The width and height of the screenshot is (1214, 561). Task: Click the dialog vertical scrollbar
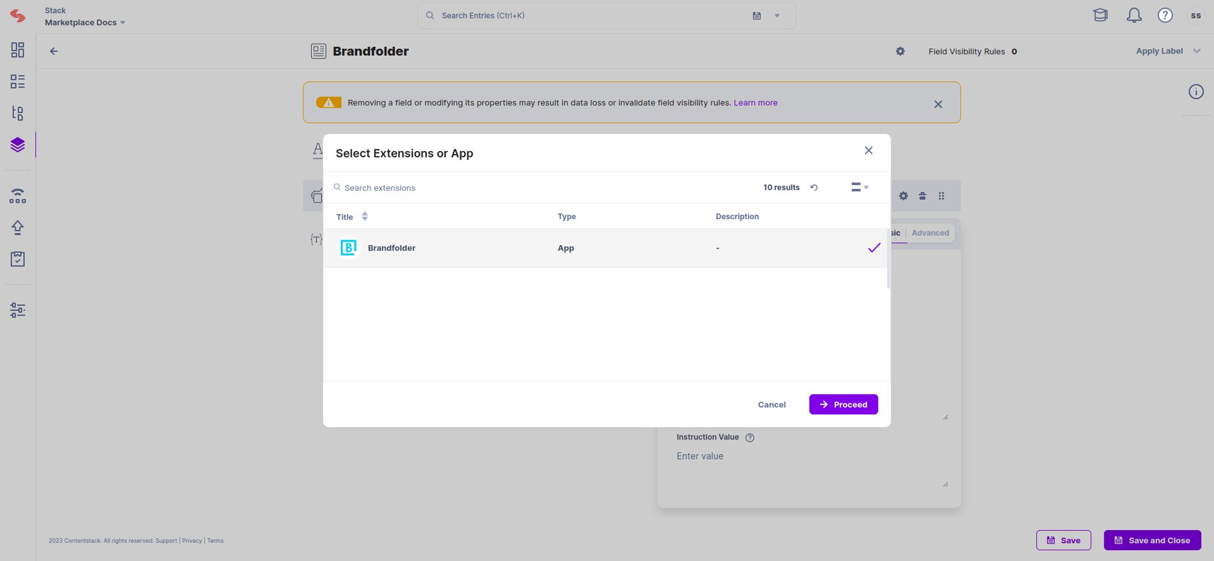(x=888, y=258)
